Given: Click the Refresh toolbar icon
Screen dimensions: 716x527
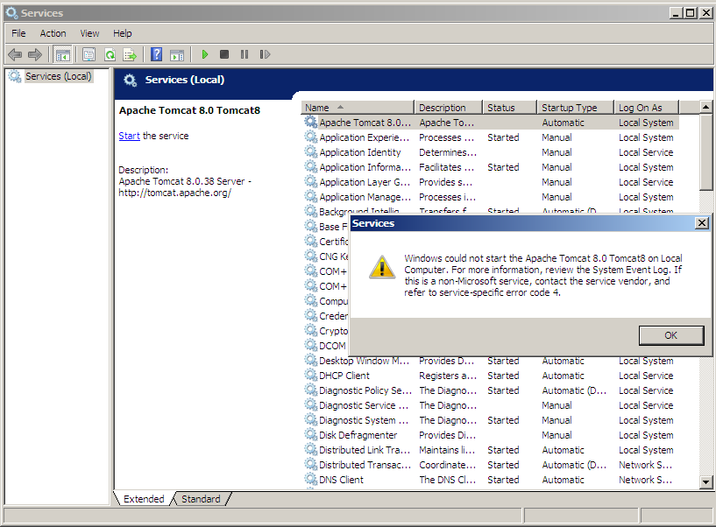Looking at the screenshot, I should tap(110, 55).
